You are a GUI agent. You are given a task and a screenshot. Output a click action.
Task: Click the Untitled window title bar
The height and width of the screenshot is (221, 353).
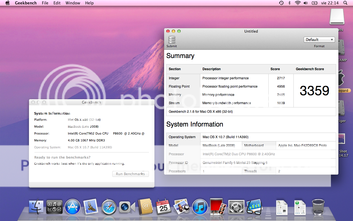pyautogui.click(x=251, y=31)
